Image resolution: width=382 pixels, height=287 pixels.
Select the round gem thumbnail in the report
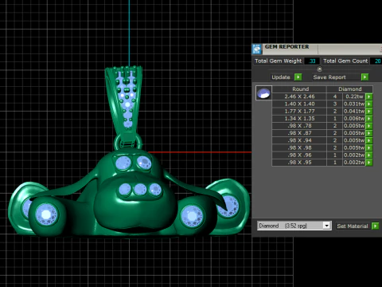(x=263, y=92)
